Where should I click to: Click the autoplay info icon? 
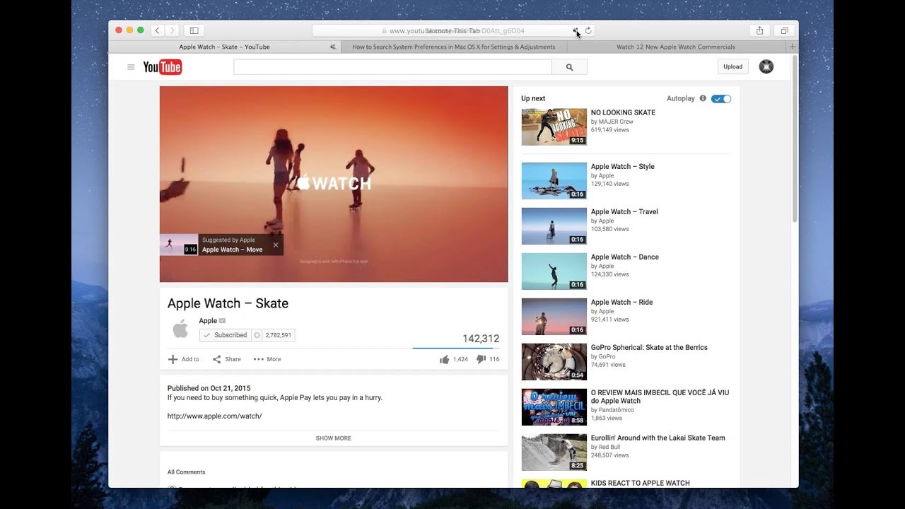[x=703, y=98]
